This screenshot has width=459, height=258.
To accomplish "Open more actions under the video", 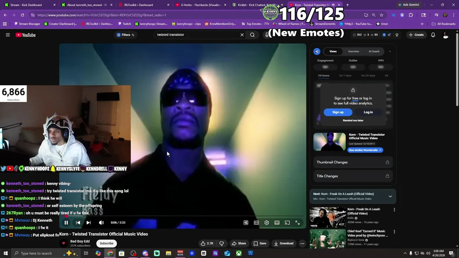I will (x=302, y=243).
